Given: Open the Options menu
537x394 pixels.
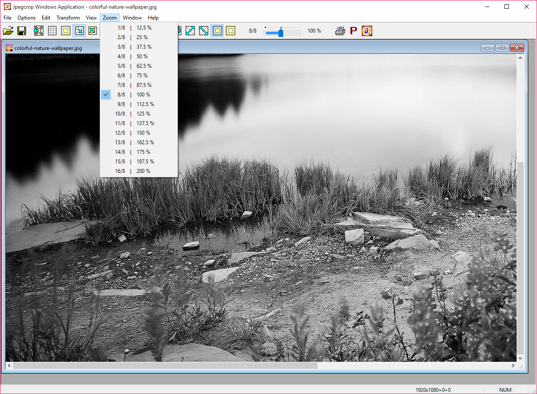Looking at the screenshot, I should point(26,18).
